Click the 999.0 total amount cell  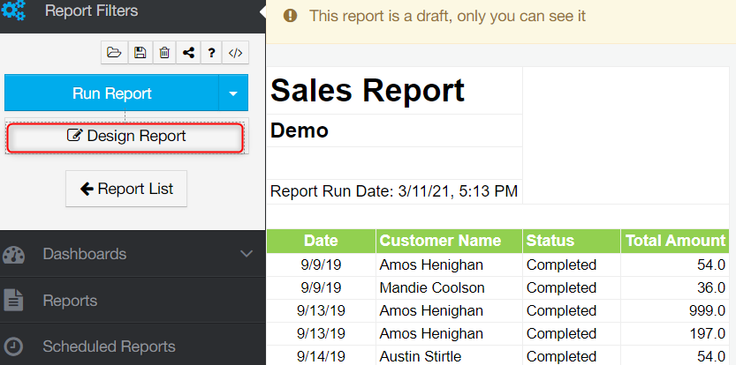point(675,310)
